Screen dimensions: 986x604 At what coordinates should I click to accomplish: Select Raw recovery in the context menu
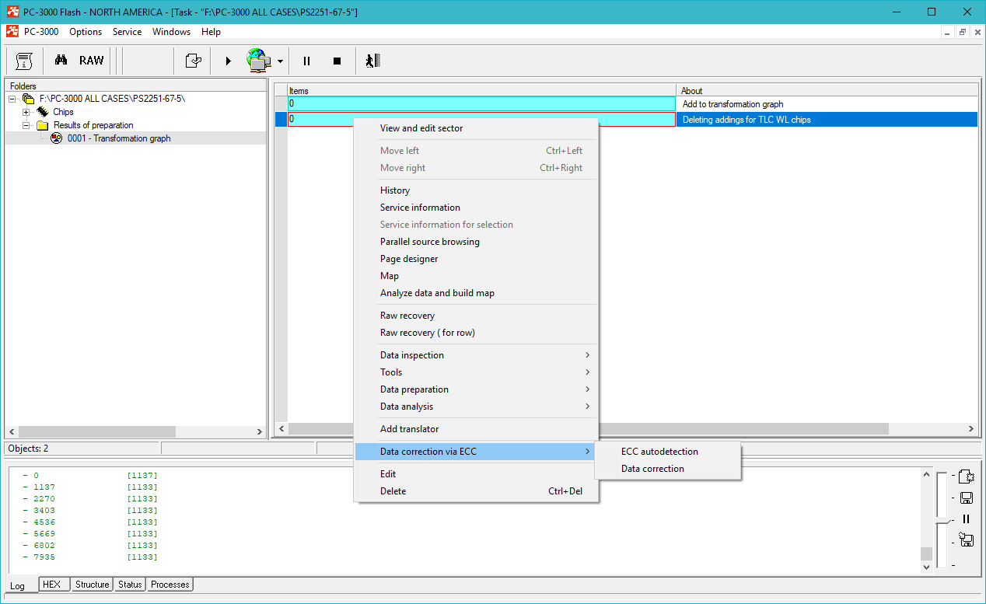(x=476, y=316)
